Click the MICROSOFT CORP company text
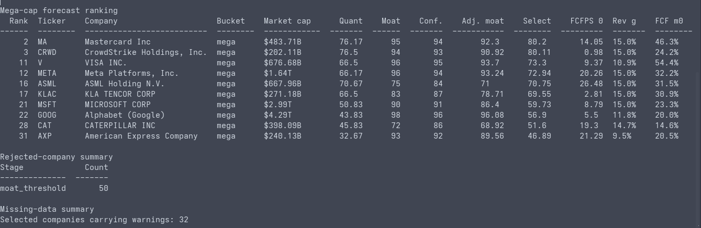The image size is (701, 228). tap(118, 105)
